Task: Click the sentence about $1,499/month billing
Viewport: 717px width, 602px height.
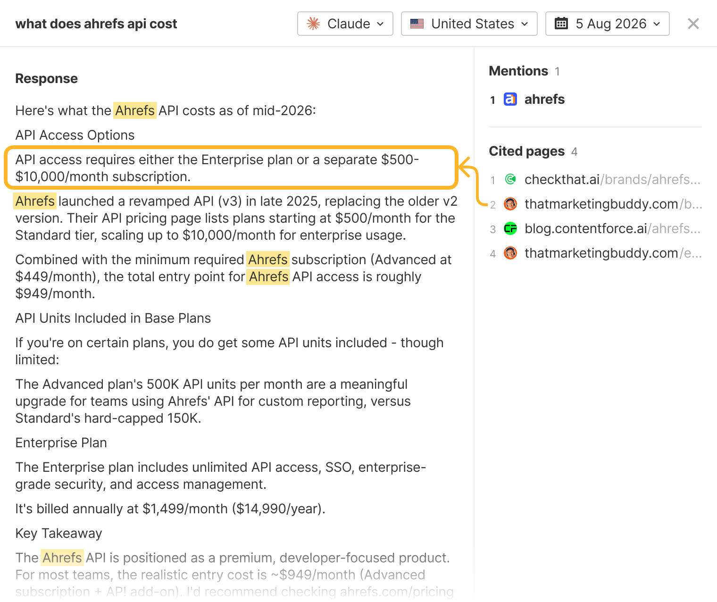Action: [170, 509]
